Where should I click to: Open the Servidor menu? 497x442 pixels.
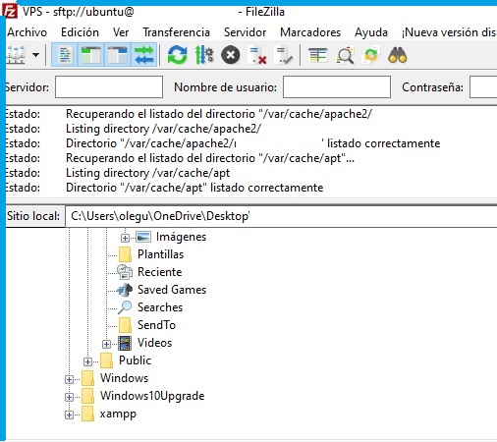[x=245, y=32]
